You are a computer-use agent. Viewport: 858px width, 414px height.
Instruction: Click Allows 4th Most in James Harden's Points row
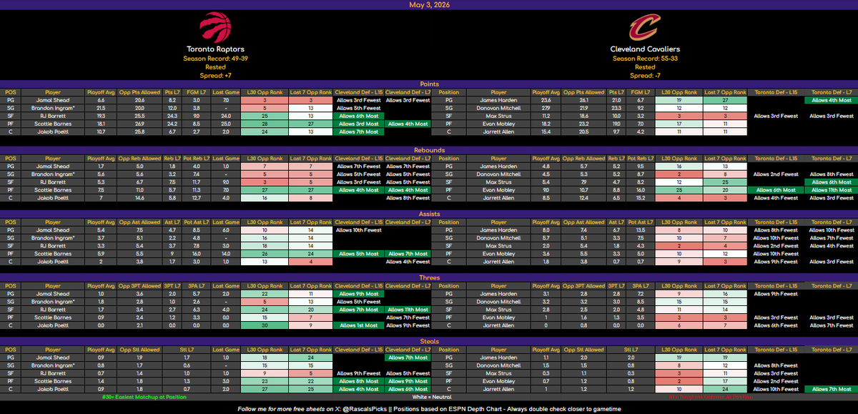point(832,101)
